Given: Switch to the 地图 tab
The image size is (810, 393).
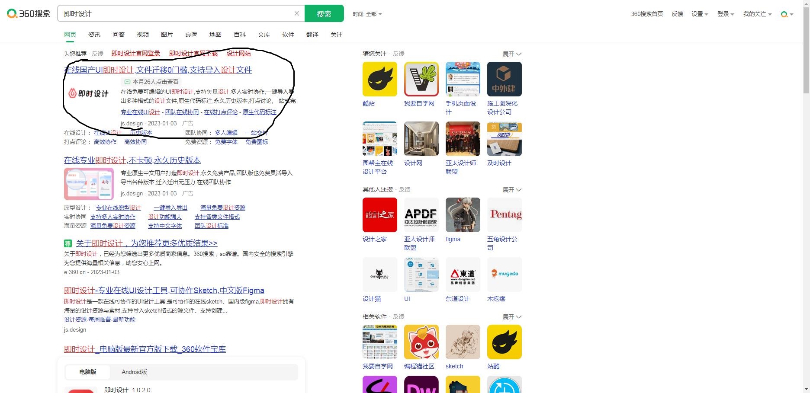Looking at the screenshot, I should tap(215, 35).
